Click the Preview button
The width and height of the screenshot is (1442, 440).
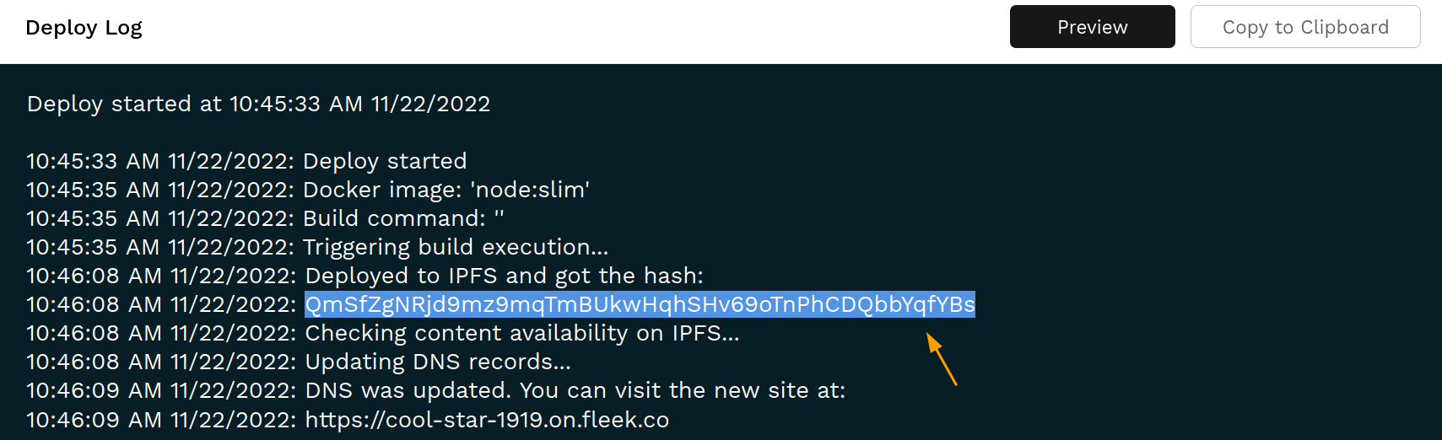point(1092,27)
